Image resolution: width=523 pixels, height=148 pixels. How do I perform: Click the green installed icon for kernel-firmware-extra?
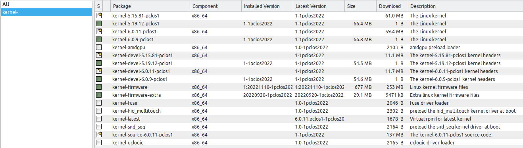point(99,95)
